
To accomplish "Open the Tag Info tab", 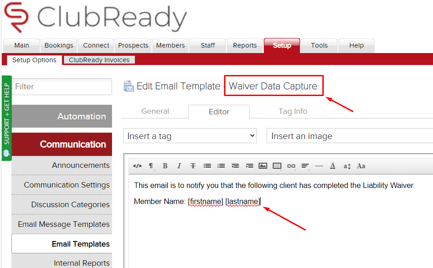I will [293, 111].
